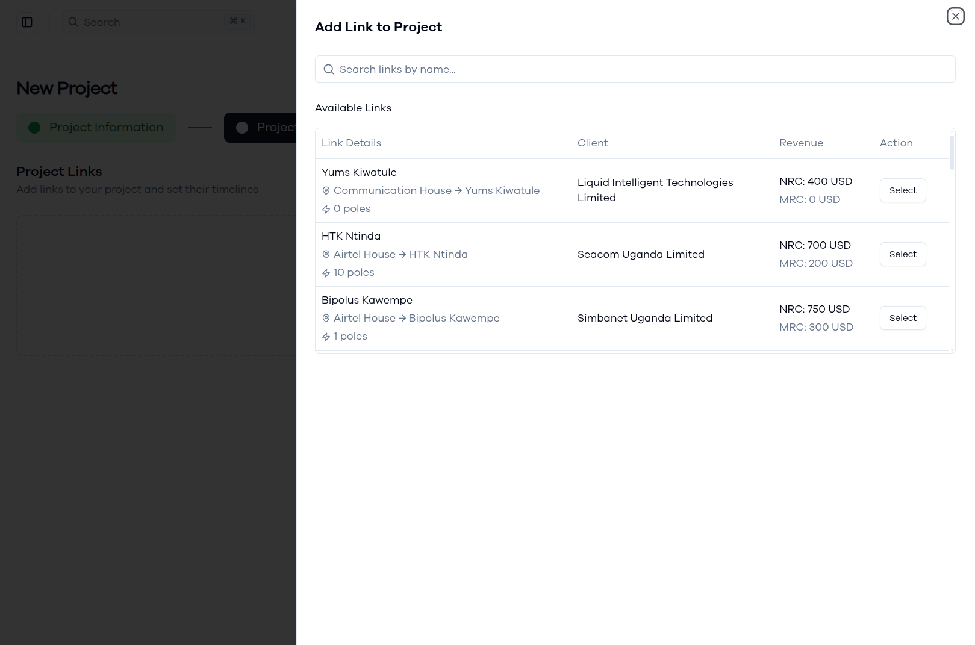Click the bolt icon beside 1 poles

(326, 337)
